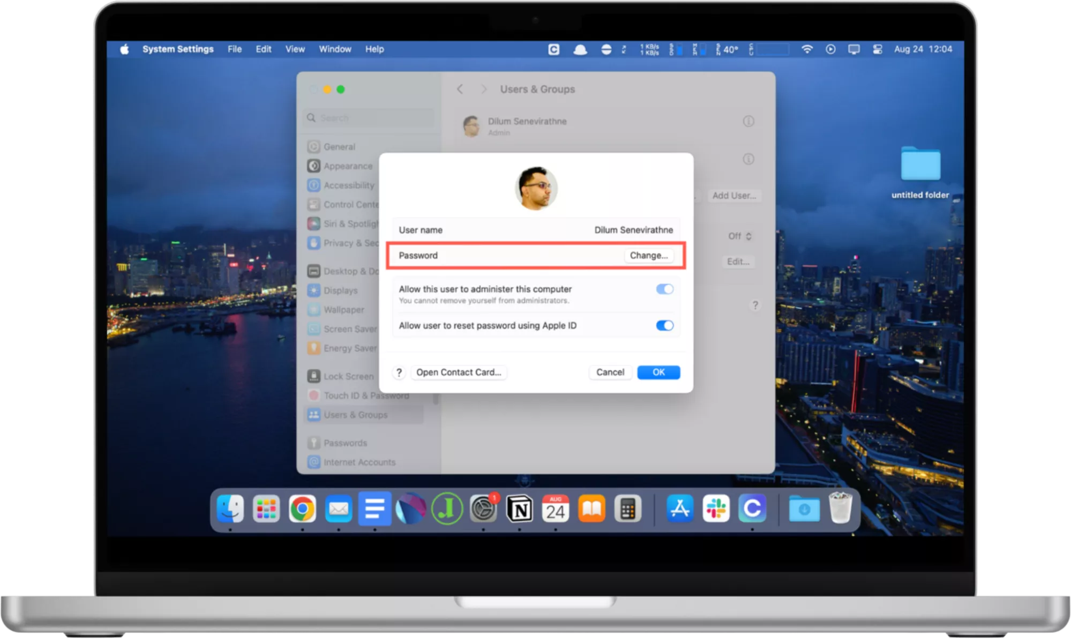Viewport: 1071px width, 643px height.
Task: Open Contact Card for user
Action: coord(459,372)
